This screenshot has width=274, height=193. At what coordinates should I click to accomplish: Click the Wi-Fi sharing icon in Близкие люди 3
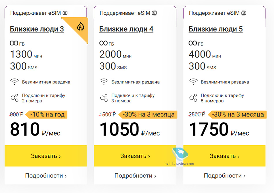click(x=14, y=82)
